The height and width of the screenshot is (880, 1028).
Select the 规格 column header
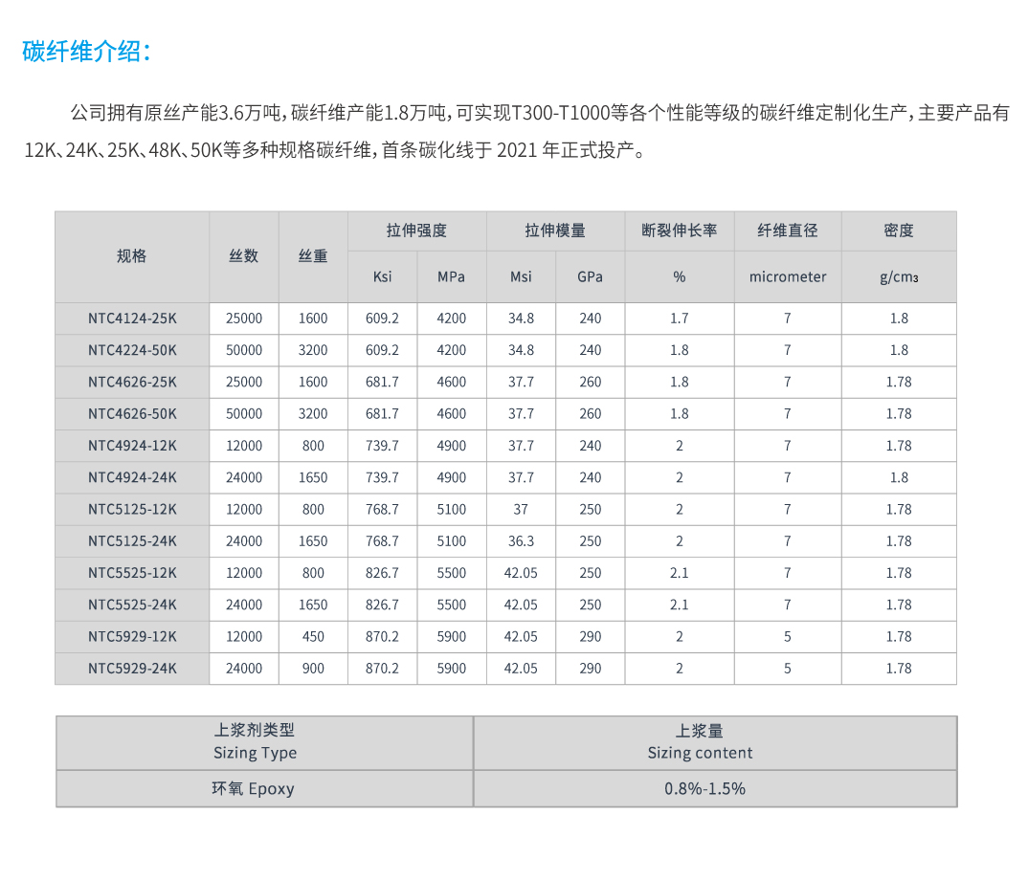(x=132, y=256)
